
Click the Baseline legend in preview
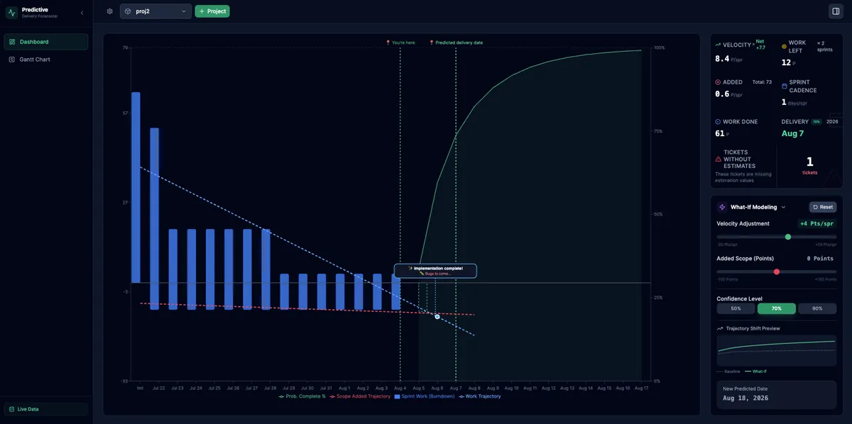click(x=729, y=372)
